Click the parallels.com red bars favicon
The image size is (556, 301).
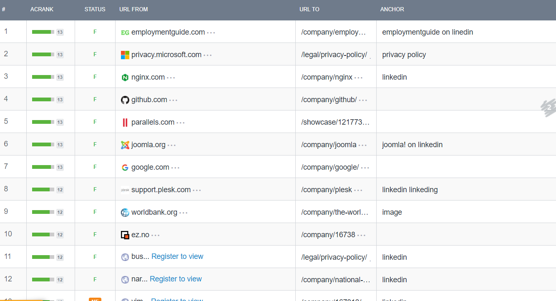pyautogui.click(x=125, y=122)
